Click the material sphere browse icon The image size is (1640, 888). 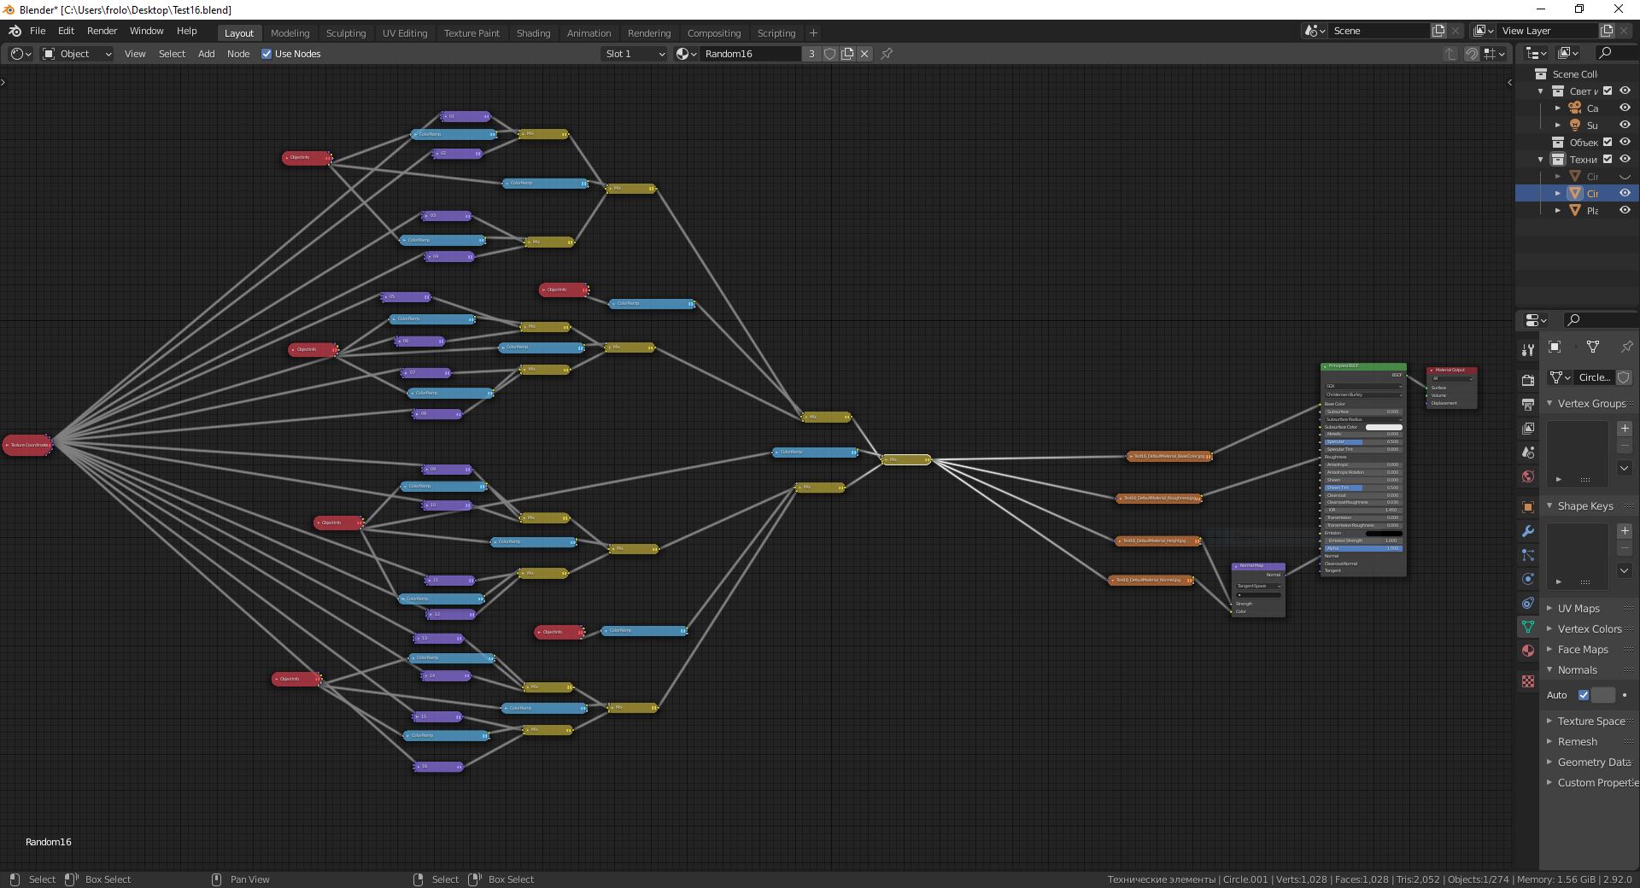(686, 54)
